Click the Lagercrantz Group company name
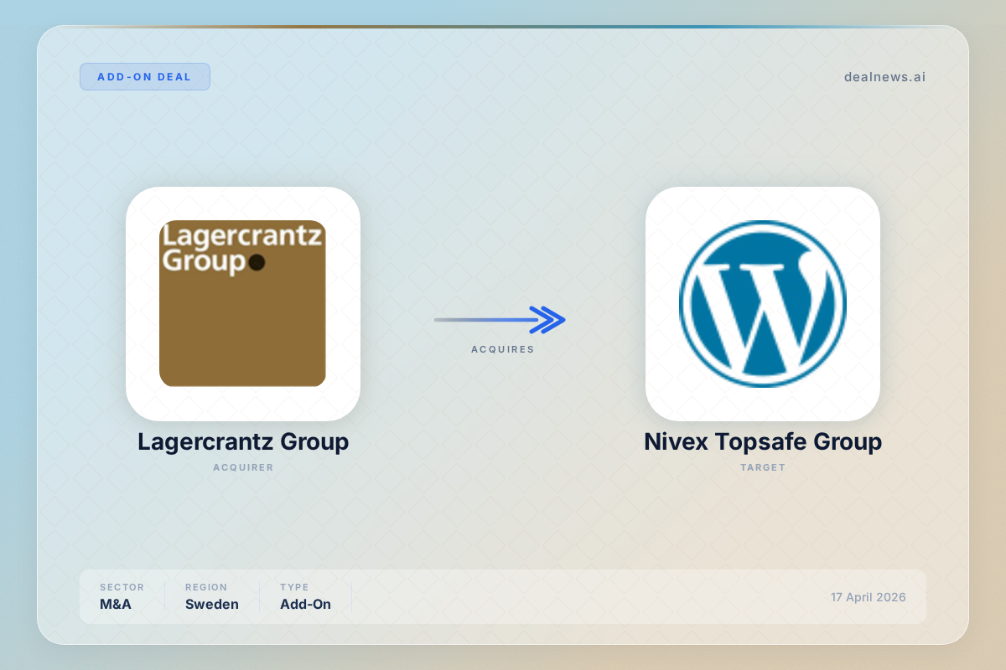This screenshot has height=670, width=1006. coord(243,441)
